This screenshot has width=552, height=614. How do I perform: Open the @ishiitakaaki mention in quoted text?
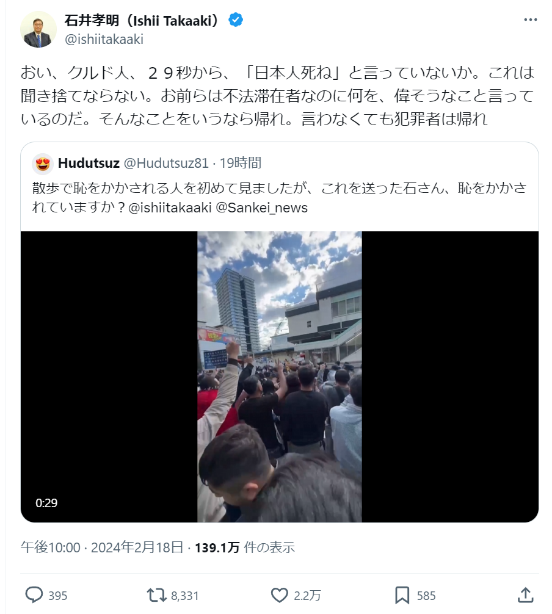pyautogui.click(x=170, y=208)
